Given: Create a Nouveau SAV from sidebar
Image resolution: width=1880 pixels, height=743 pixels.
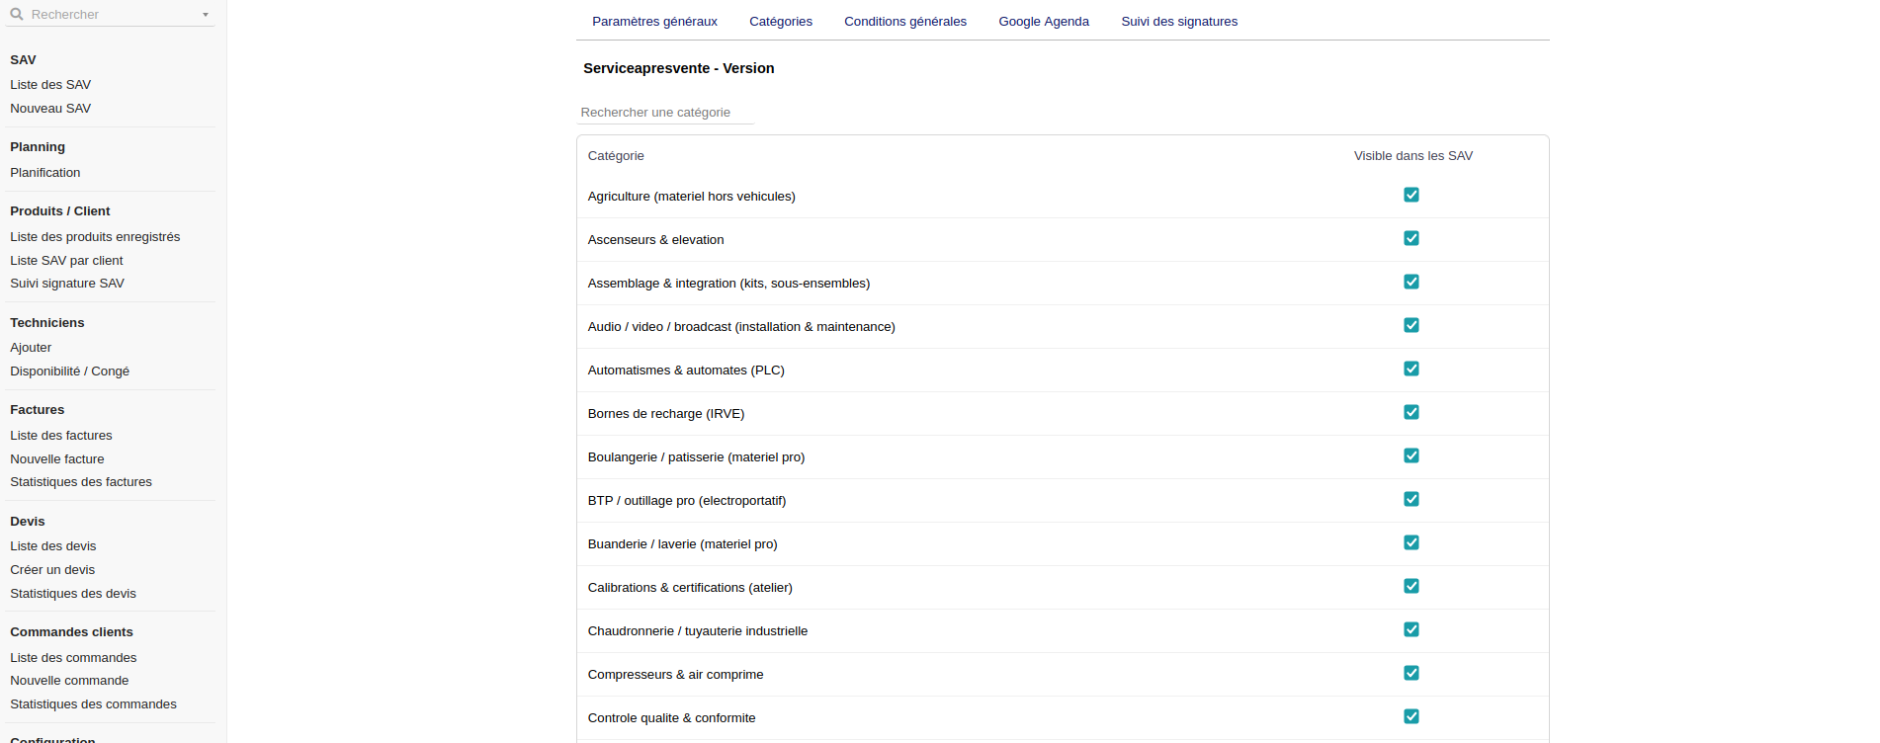Looking at the screenshot, I should tap(50, 109).
